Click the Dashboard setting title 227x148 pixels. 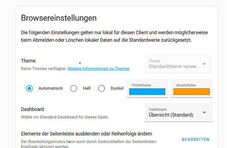coord(32,109)
